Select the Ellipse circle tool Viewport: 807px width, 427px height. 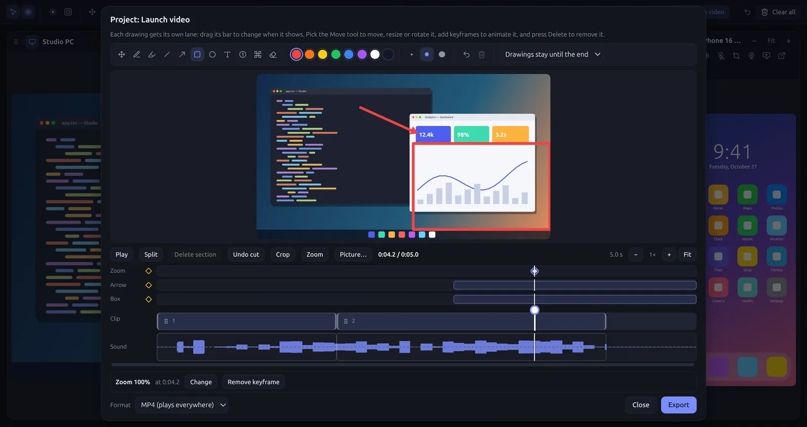pyautogui.click(x=212, y=54)
